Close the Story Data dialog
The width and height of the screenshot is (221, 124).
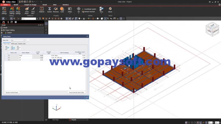coord(87,36)
